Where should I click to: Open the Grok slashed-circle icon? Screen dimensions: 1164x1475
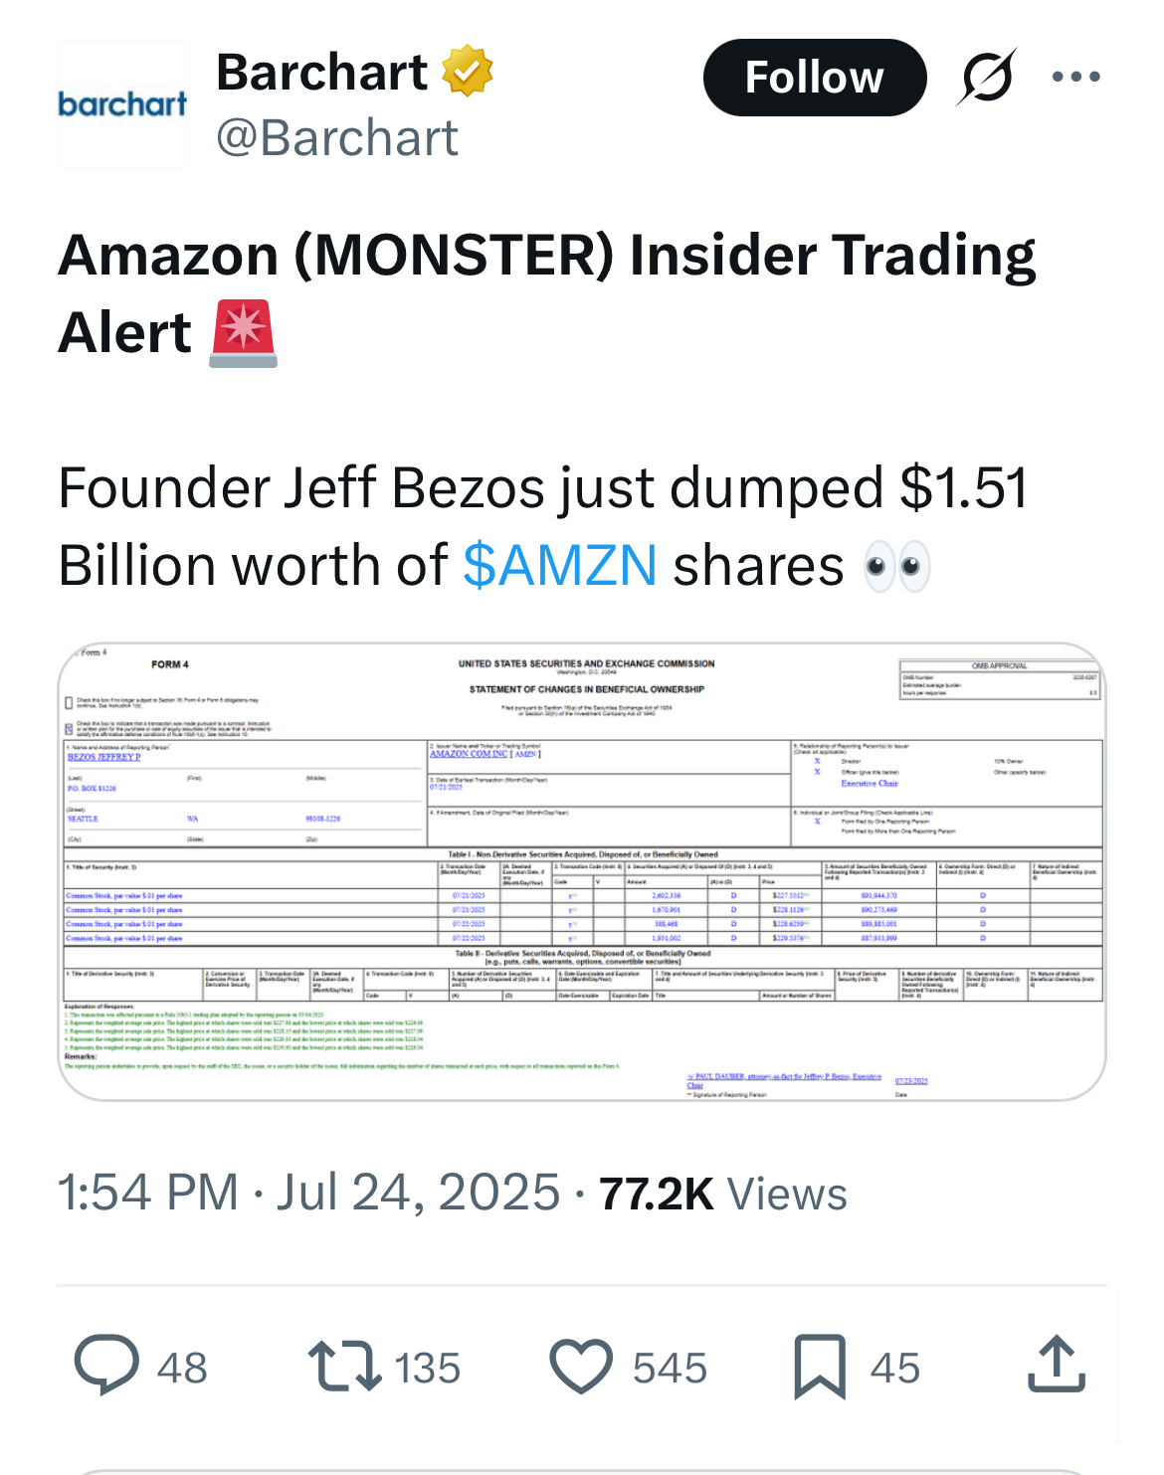(x=987, y=77)
